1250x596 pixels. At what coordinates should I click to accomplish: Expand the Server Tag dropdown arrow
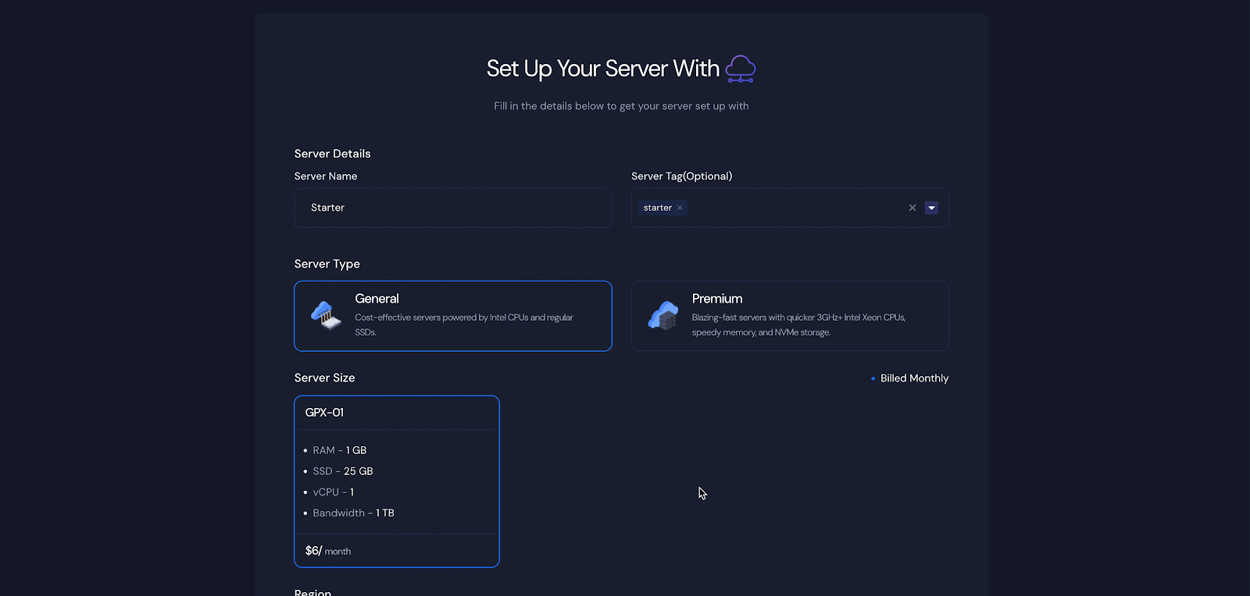(931, 208)
